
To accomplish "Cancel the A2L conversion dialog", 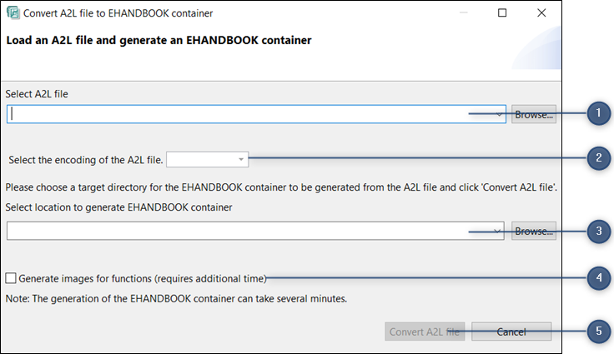I will point(511,332).
